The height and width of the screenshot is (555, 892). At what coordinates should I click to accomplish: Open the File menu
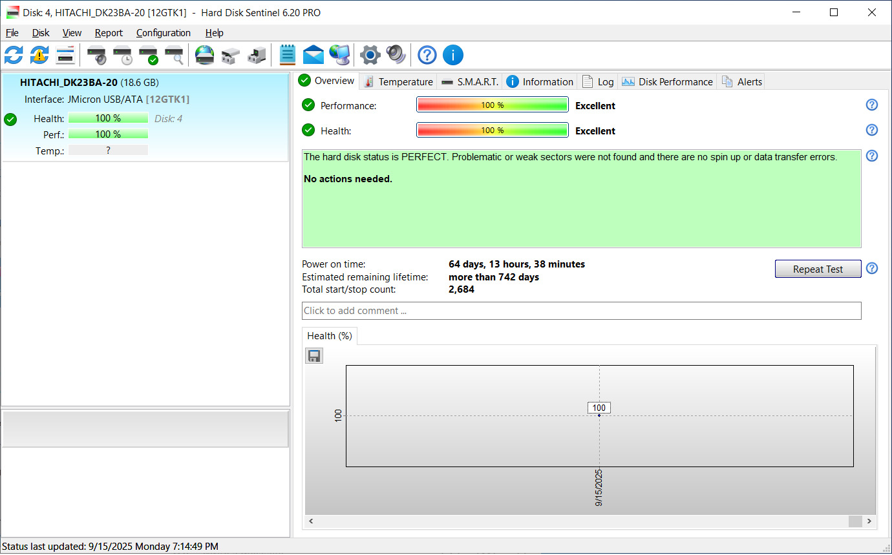pos(12,33)
